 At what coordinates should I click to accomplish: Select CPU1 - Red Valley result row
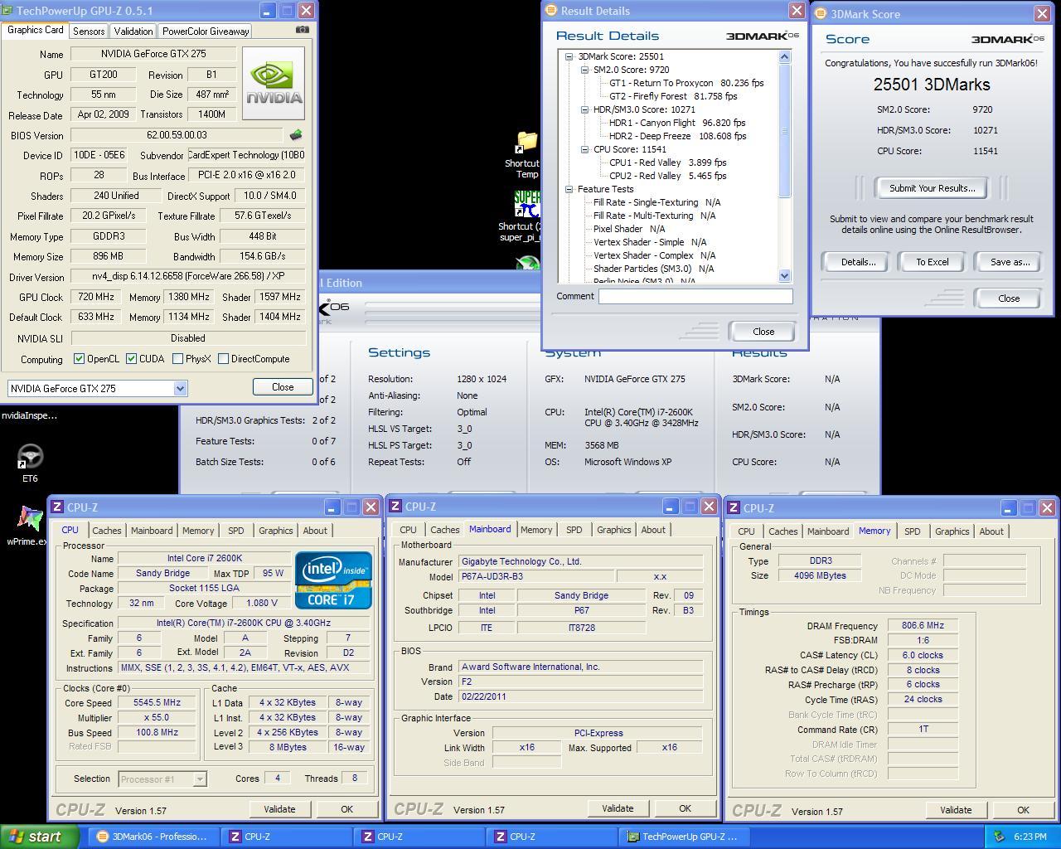click(x=668, y=163)
